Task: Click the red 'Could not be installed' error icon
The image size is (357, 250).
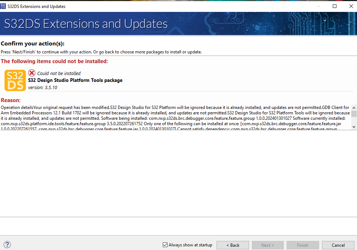Action: pos(32,73)
